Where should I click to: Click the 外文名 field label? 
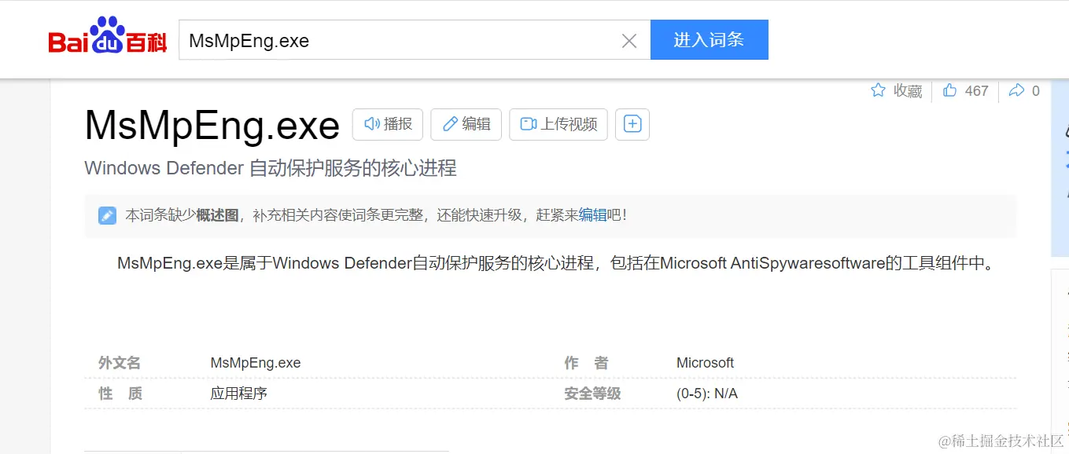[x=120, y=363]
